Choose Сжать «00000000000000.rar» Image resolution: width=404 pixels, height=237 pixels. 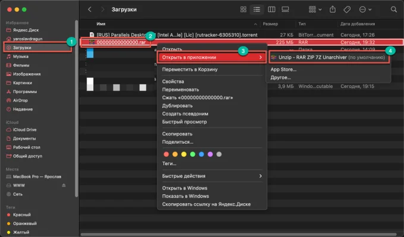point(197,97)
